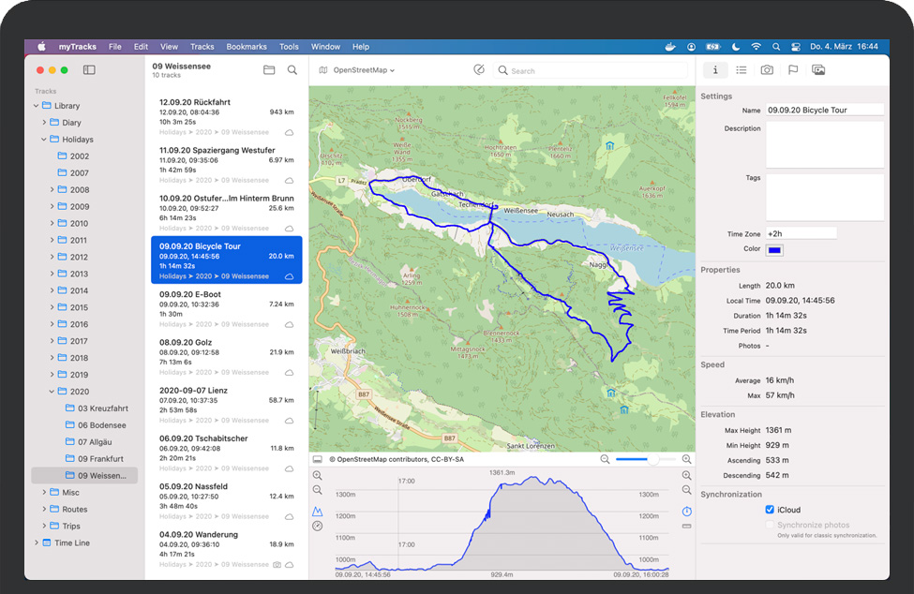
Task: Open the waypoint list inspector tab
Action: pos(741,70)
